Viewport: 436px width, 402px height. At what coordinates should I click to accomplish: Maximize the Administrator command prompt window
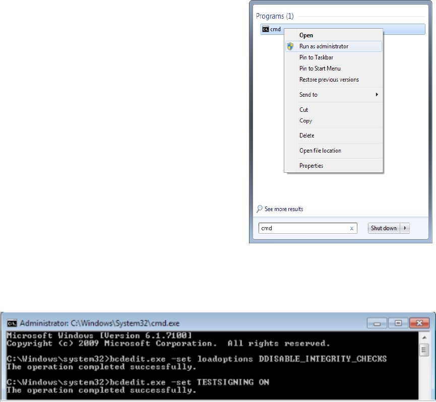[x=398, y=323]
